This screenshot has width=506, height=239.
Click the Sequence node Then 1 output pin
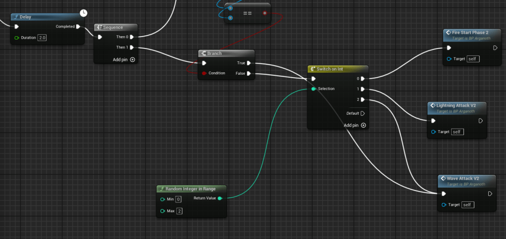(x=132, y=48)
